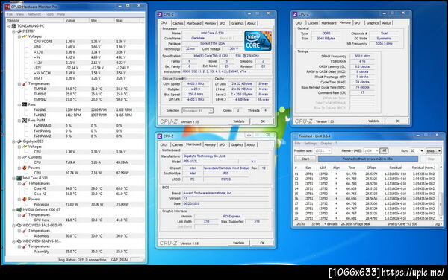
Task: Click the Currents icon under Gigabyte DES
Action: (x=25, y=157)
